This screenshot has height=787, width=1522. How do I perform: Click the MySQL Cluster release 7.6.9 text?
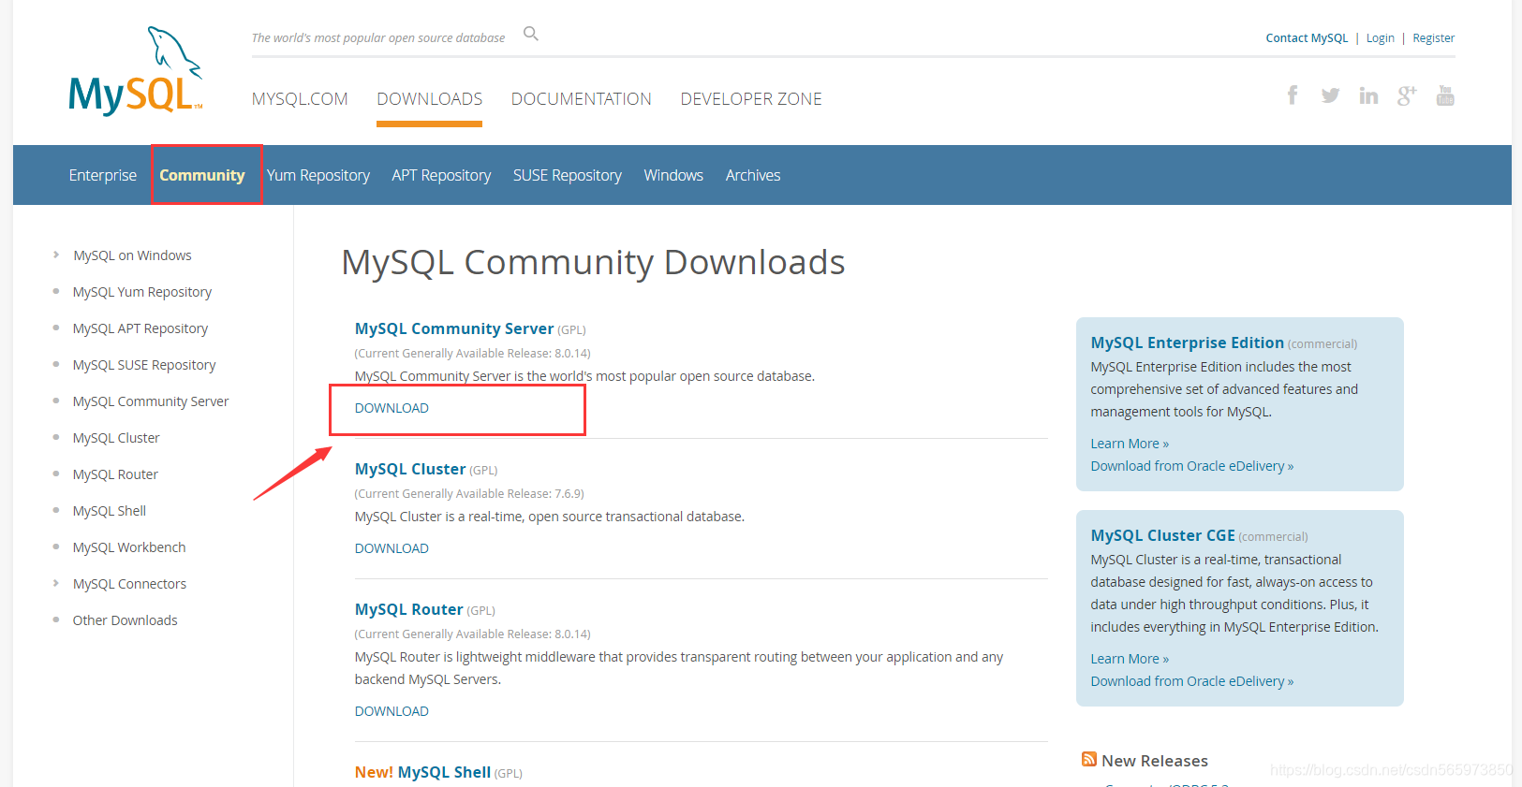pos(469,494)
